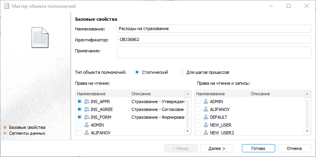
Task: Click the NEW_USER user icon
Action: click(206, 125)
